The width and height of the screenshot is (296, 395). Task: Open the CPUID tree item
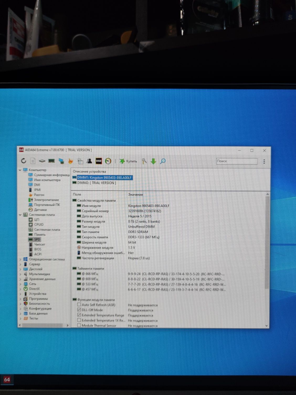pos(39,225)
